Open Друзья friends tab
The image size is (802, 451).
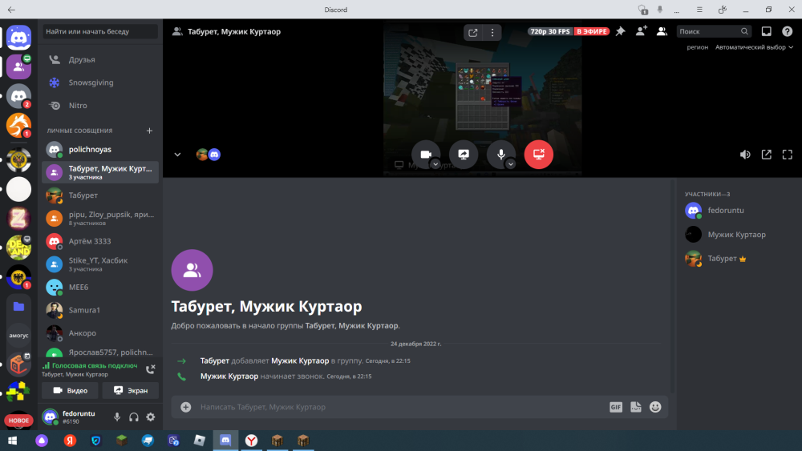[100, 60]
